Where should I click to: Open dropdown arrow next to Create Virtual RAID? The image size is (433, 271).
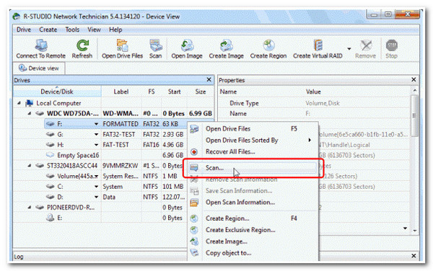[x=349, y=49]
